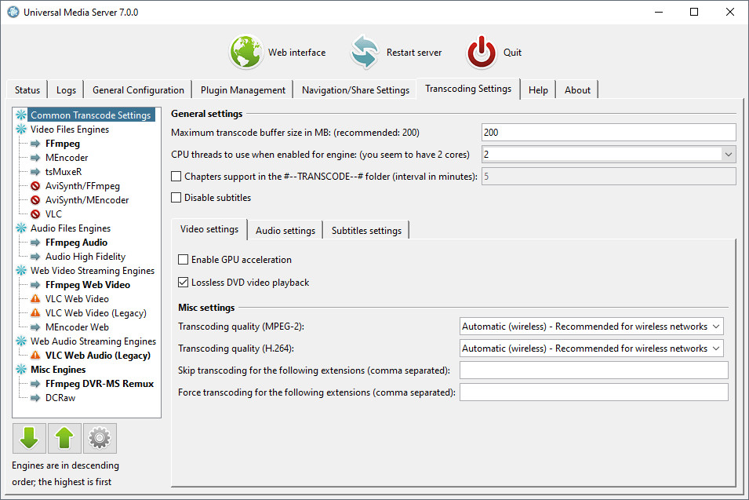Move selected engine down with green arrow
Image resolution: width=749 pixels, height=500 pixels.
click(29, 439)
